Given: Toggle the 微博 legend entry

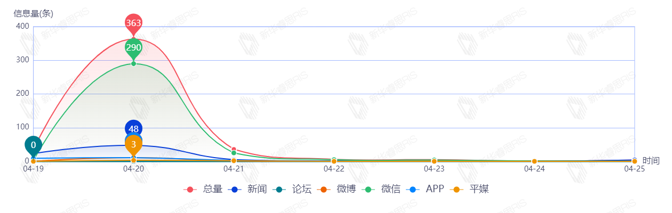Looking at the screenshot, I should [x=337, y=189].
